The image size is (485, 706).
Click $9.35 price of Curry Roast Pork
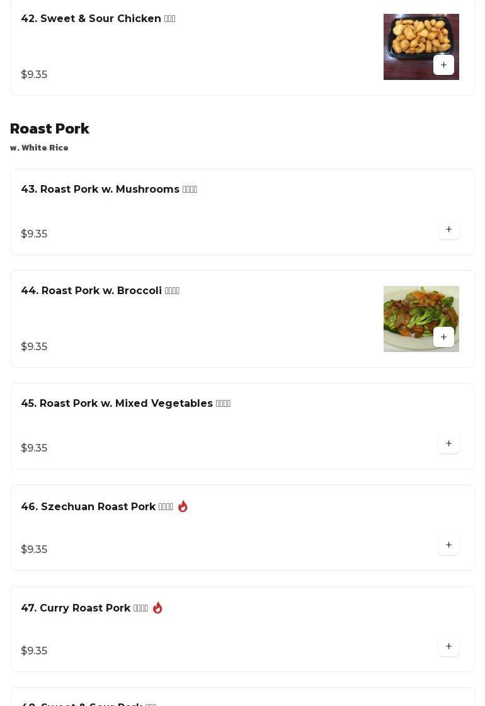click(34, 651)
